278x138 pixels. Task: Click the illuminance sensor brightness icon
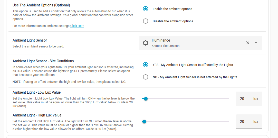(145, 43)
